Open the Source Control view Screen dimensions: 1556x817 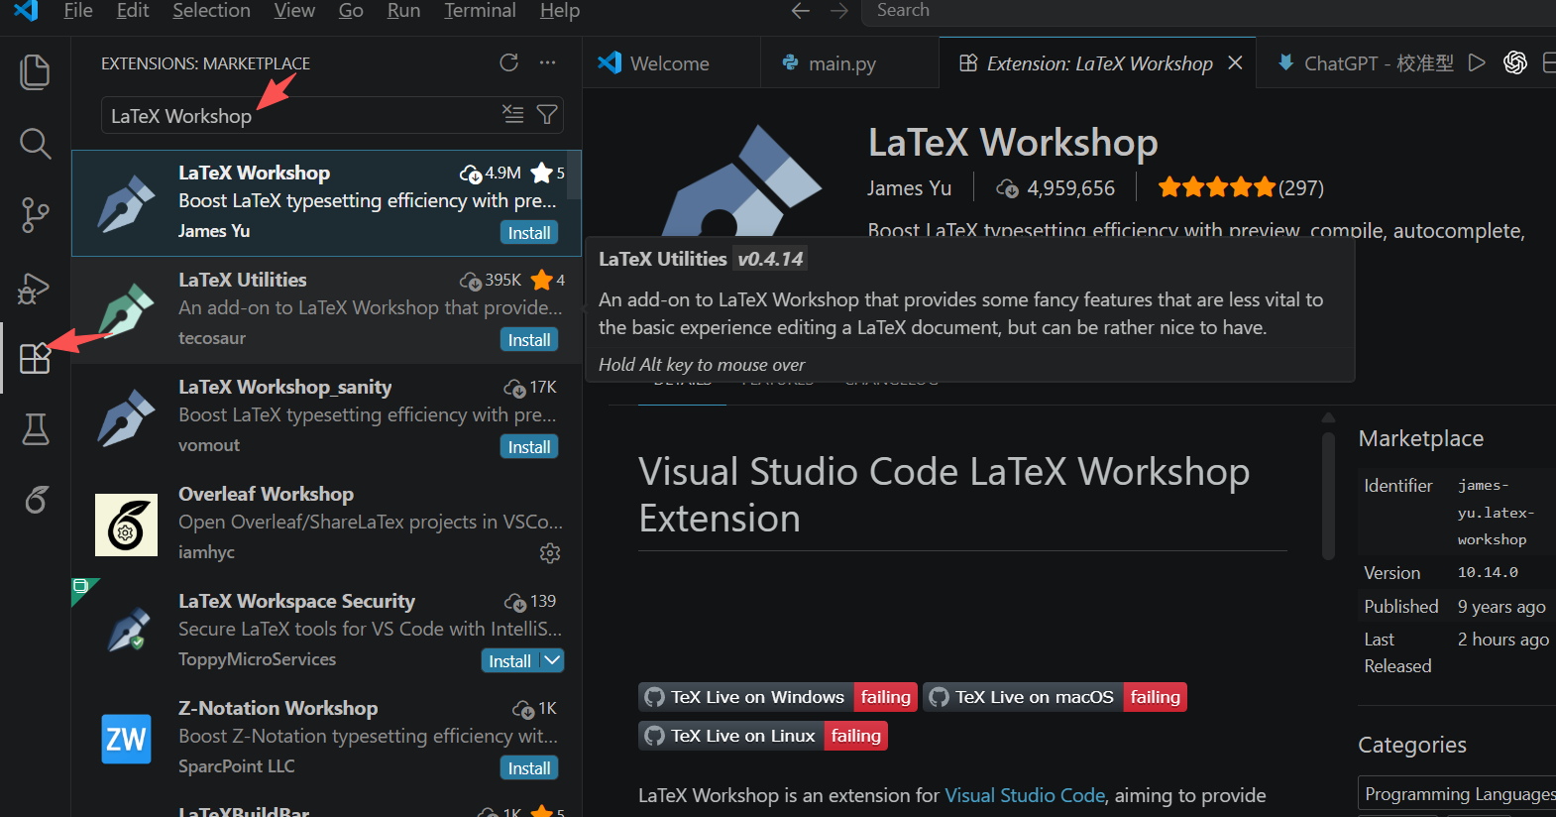[x=35, y=215]
